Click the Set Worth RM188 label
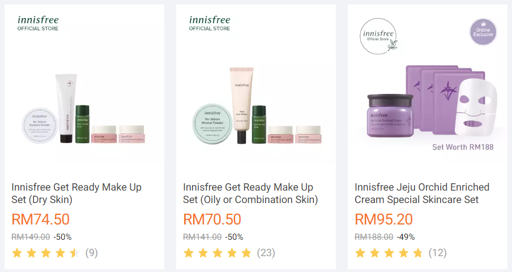Screen dimensions: 512x272 pos(463,147)
